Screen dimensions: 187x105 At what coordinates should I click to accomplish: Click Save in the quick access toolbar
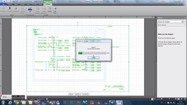(x=4, y=1)
